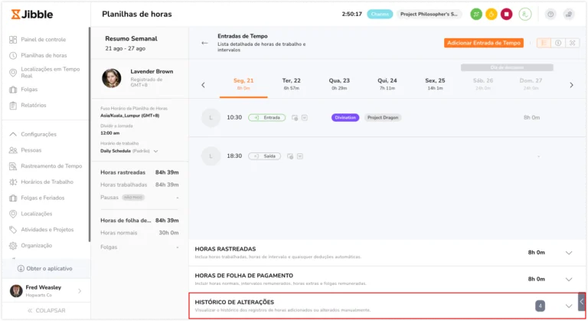
Task: Click the yellow break timer icon
Action: [492, 15]
